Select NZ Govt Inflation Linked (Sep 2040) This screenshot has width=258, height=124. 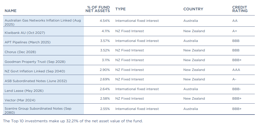(35, 71)
